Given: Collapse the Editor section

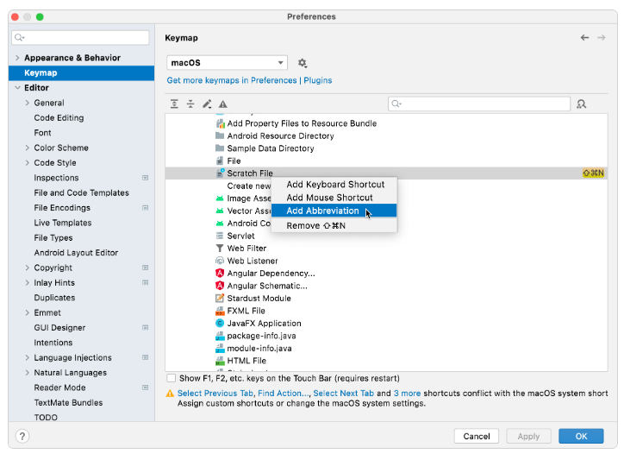Looking at the screenshot, I should 17,88.
